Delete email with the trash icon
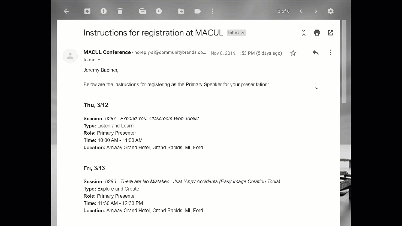The width and height of the screenshot is (402, 226). [120, 11]
